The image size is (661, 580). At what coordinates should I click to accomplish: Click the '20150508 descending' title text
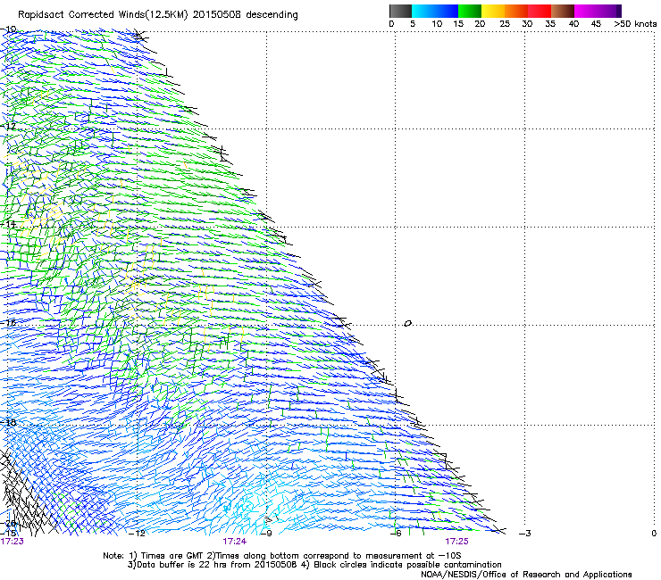246,15
